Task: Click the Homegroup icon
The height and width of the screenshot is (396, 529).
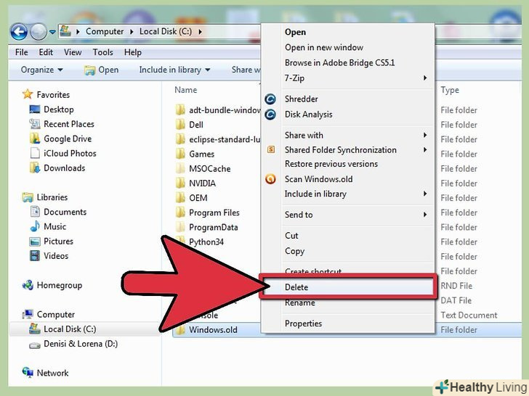Action: (28, 285)
